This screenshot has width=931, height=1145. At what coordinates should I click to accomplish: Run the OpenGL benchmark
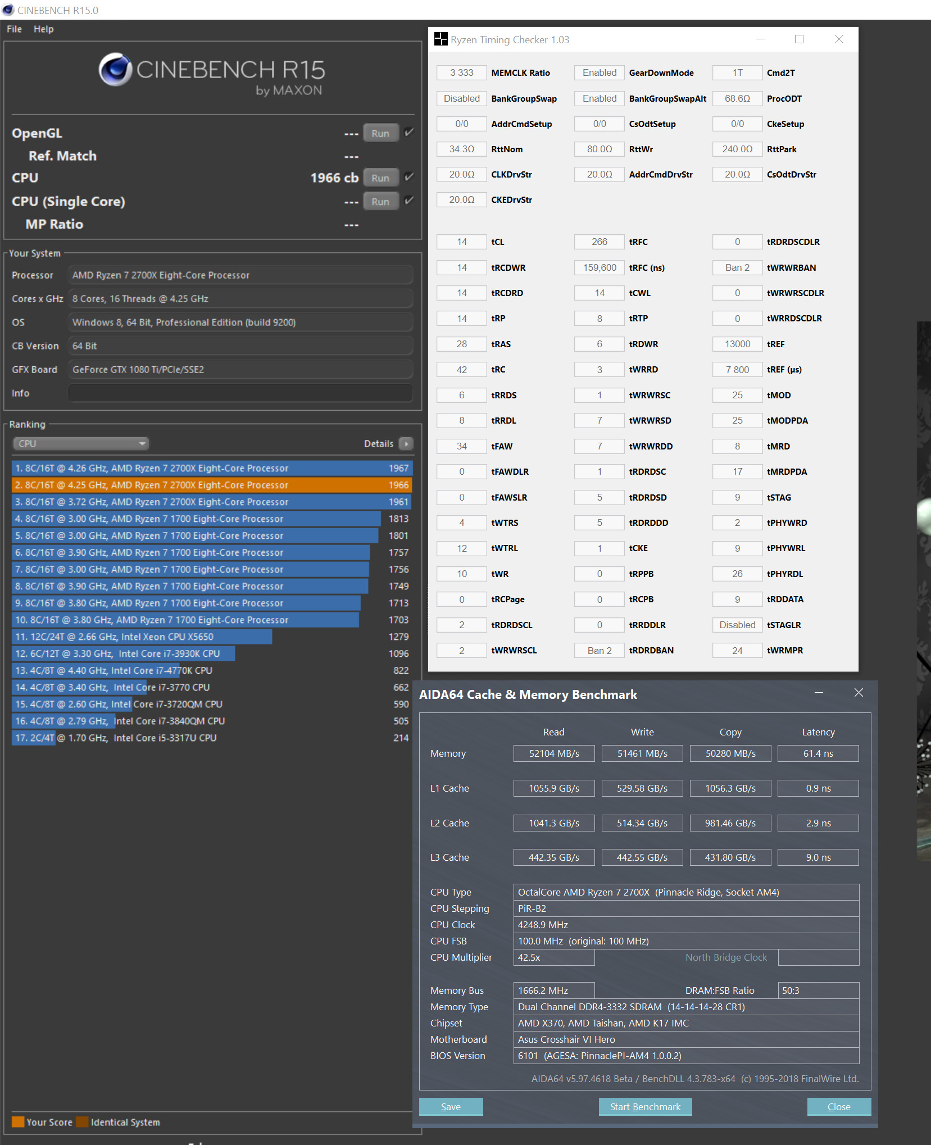(380, 133)
